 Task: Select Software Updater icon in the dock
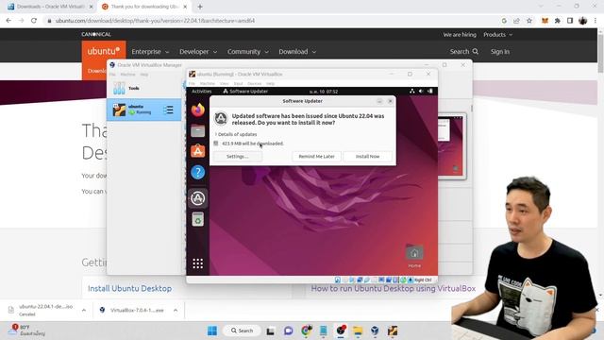197,198
